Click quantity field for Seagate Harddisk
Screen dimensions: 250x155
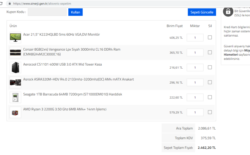(x=195, y=97)
